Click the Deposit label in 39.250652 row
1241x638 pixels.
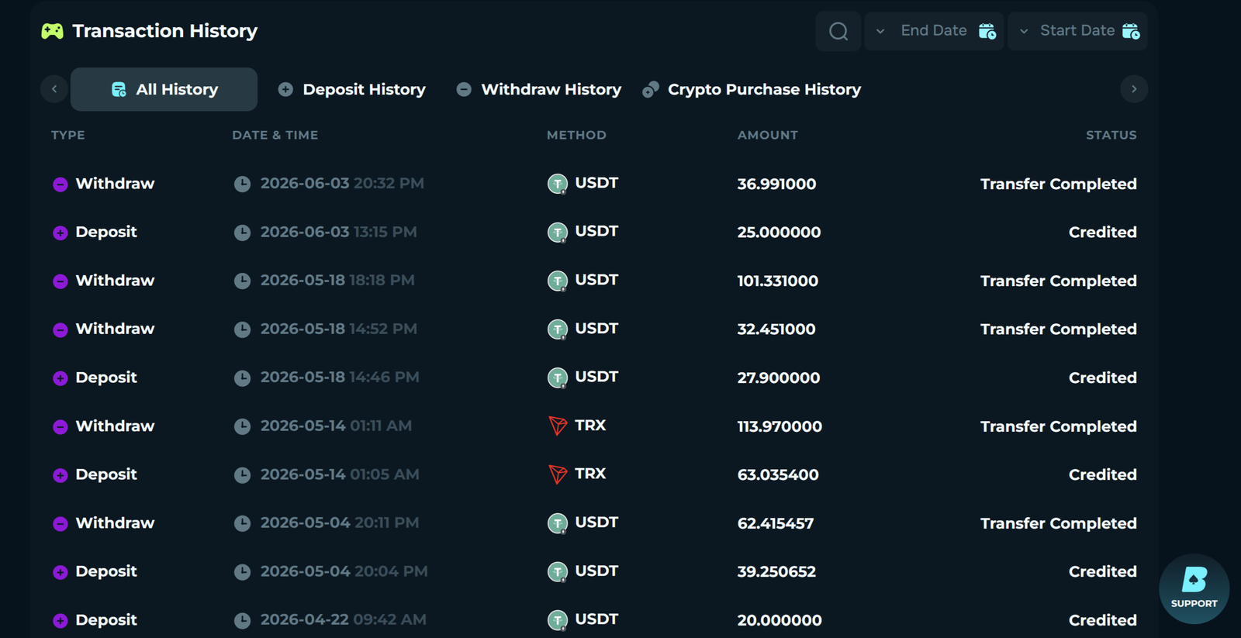106,571
